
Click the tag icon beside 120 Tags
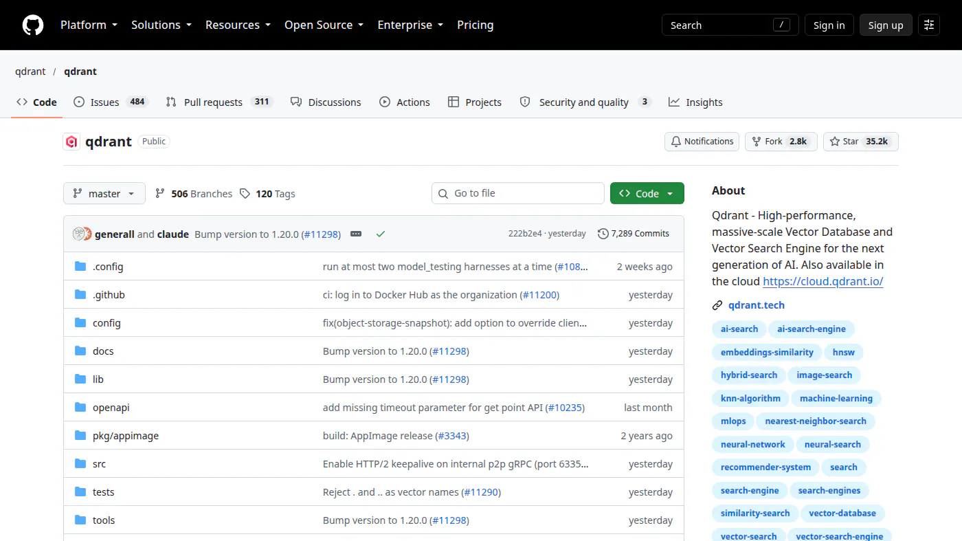pyautogui.click(x=245, y=194)
